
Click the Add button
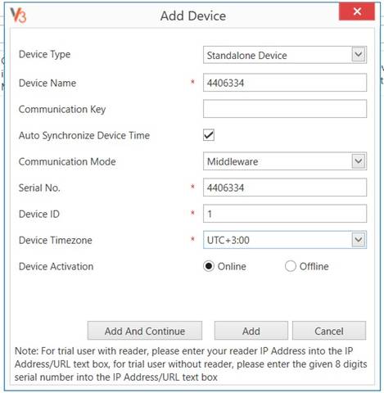point(251,331)
